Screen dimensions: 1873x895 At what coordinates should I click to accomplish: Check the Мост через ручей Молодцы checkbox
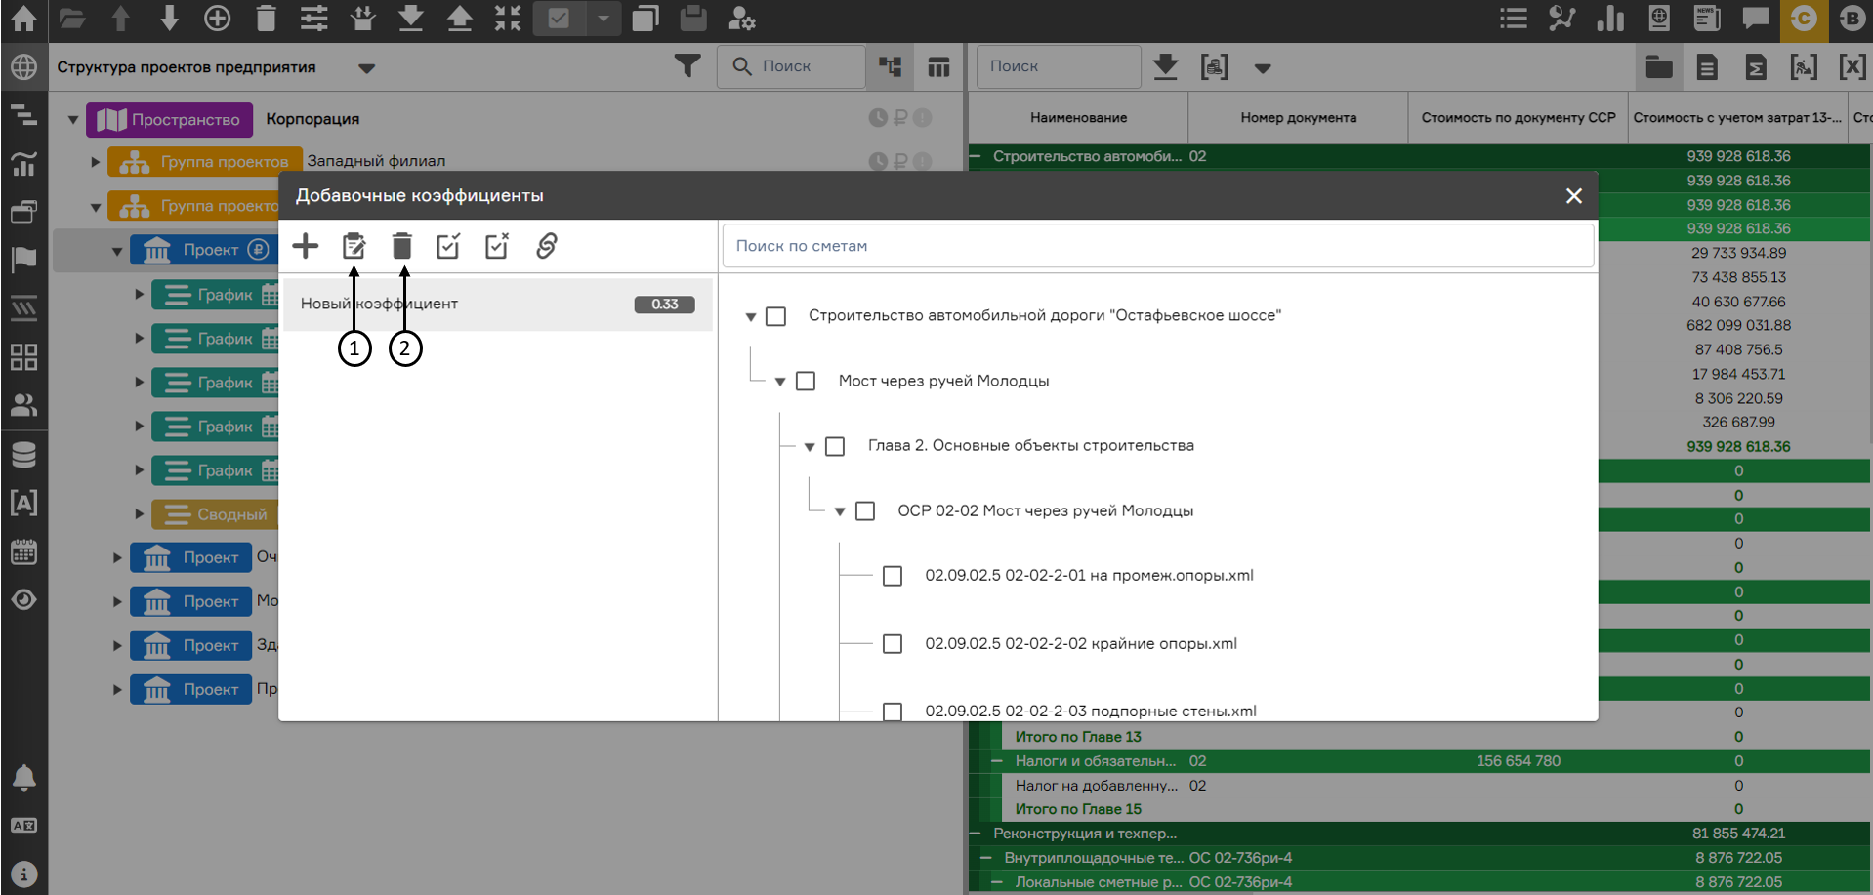point(806,381)
